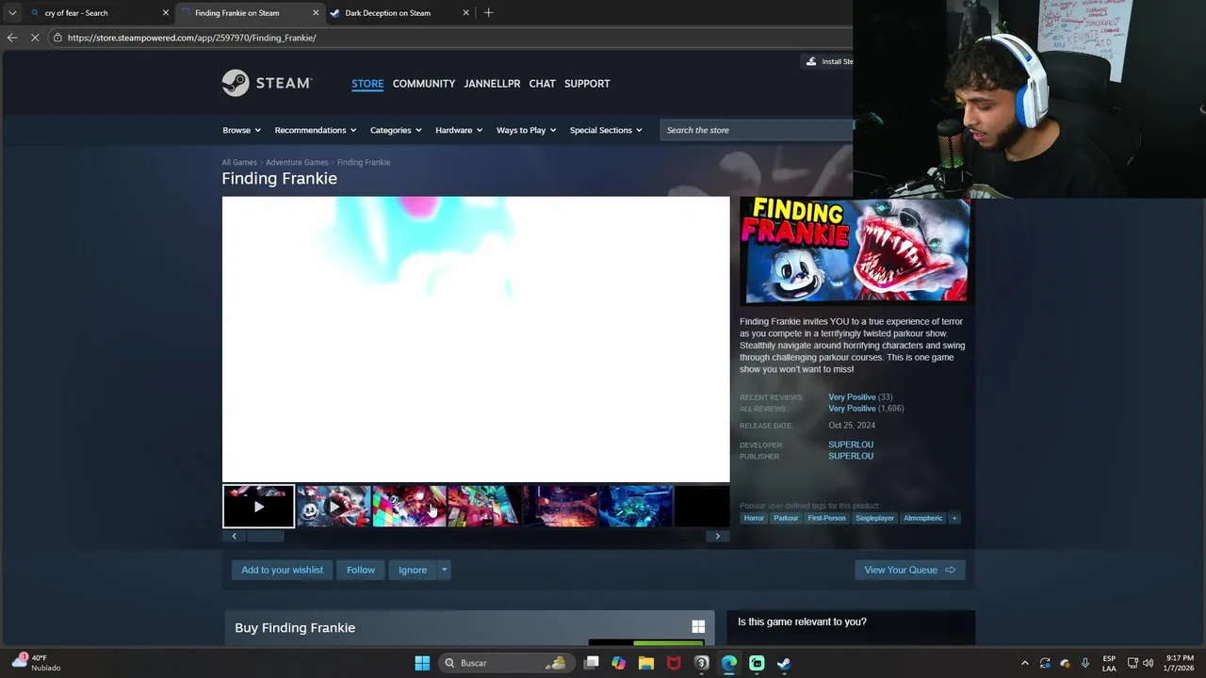The image size is (1206, 678).
Task: Open the STORE menu in Steam header
Action: [367, 84]
